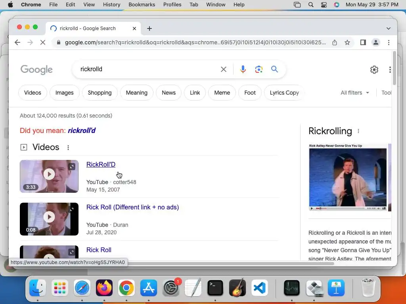Click the suggested spelling rickroll'd link
This screenshot has height=304, width=406.
(x=82, y=131)
